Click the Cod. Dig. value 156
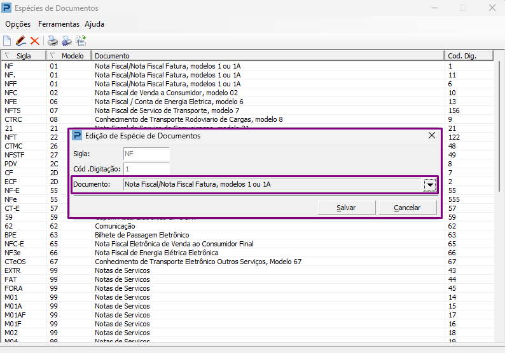The image size is (505, 353). pos(453,110)
